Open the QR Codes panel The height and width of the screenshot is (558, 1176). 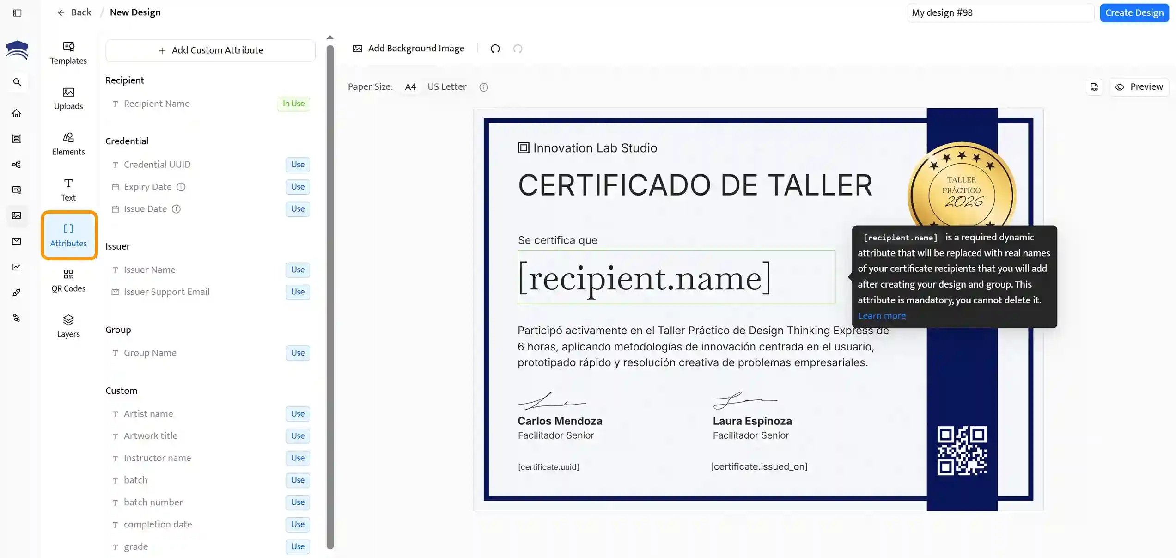(x=68, y=281)
